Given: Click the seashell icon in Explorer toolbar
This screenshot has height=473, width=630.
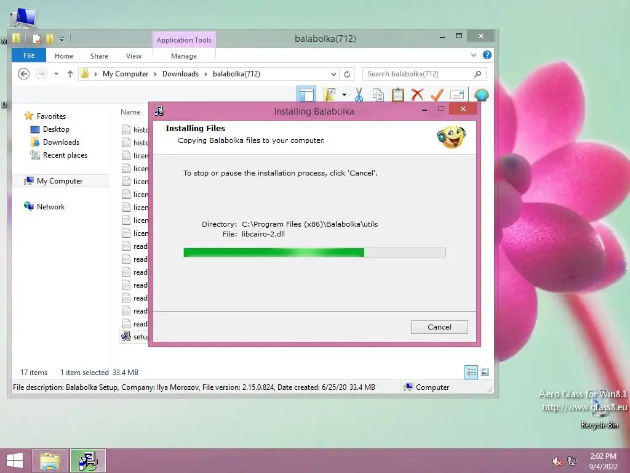Looking at the screenshot, I should [481, 95].
